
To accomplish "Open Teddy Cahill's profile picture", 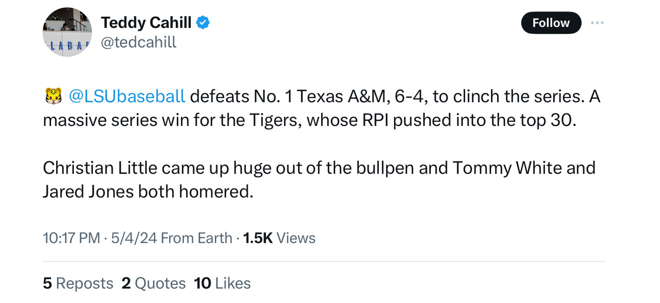I will 67,33.
